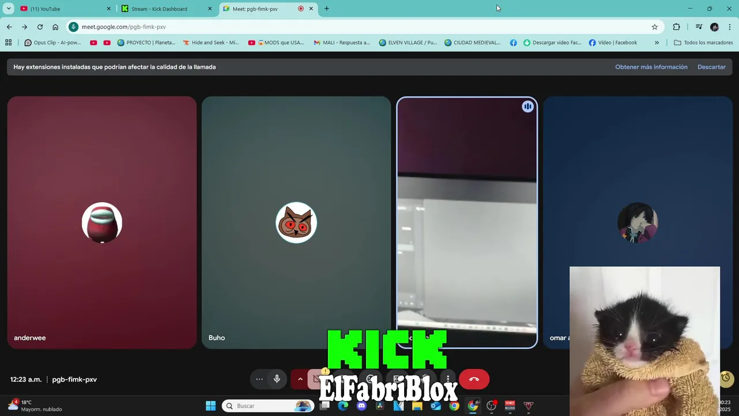Open the Windows Start menu

coord(211,406)
